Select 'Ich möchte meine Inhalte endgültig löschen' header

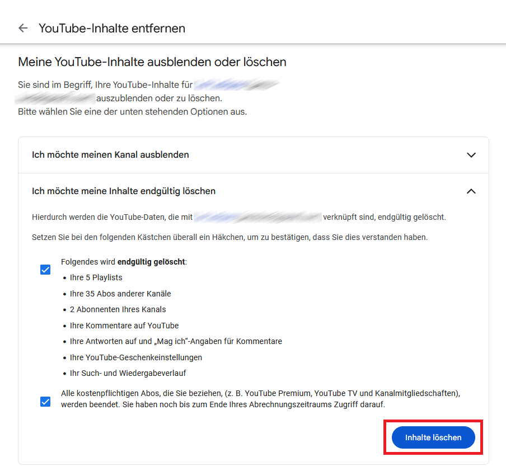click(x=254, y=191)
